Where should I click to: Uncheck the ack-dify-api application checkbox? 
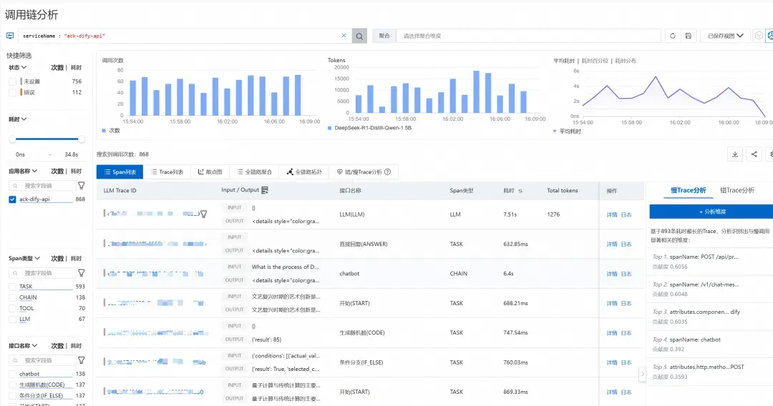[x=12, y=199]
